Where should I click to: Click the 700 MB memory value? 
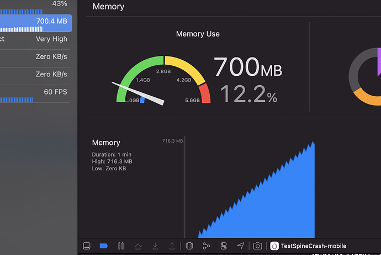(247, 67)
